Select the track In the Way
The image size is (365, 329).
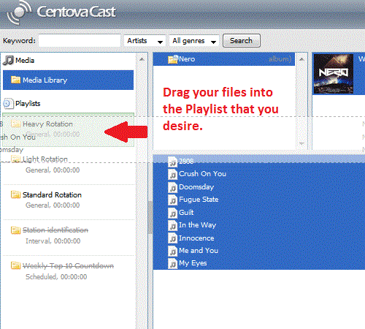[197, 225]
